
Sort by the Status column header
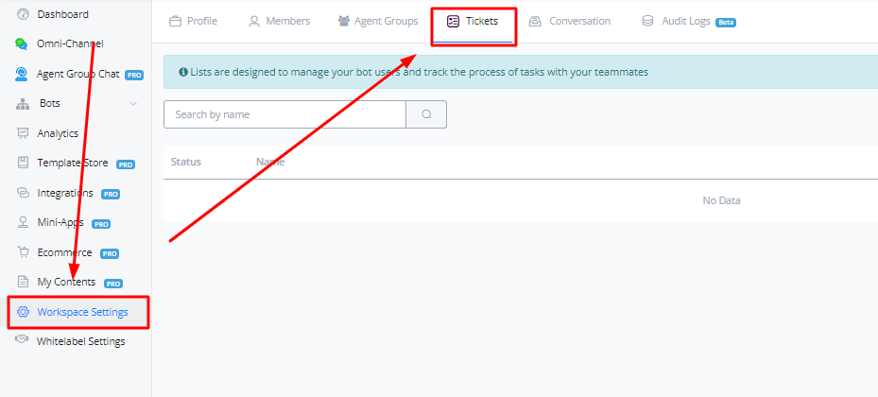tap(186, 162)
